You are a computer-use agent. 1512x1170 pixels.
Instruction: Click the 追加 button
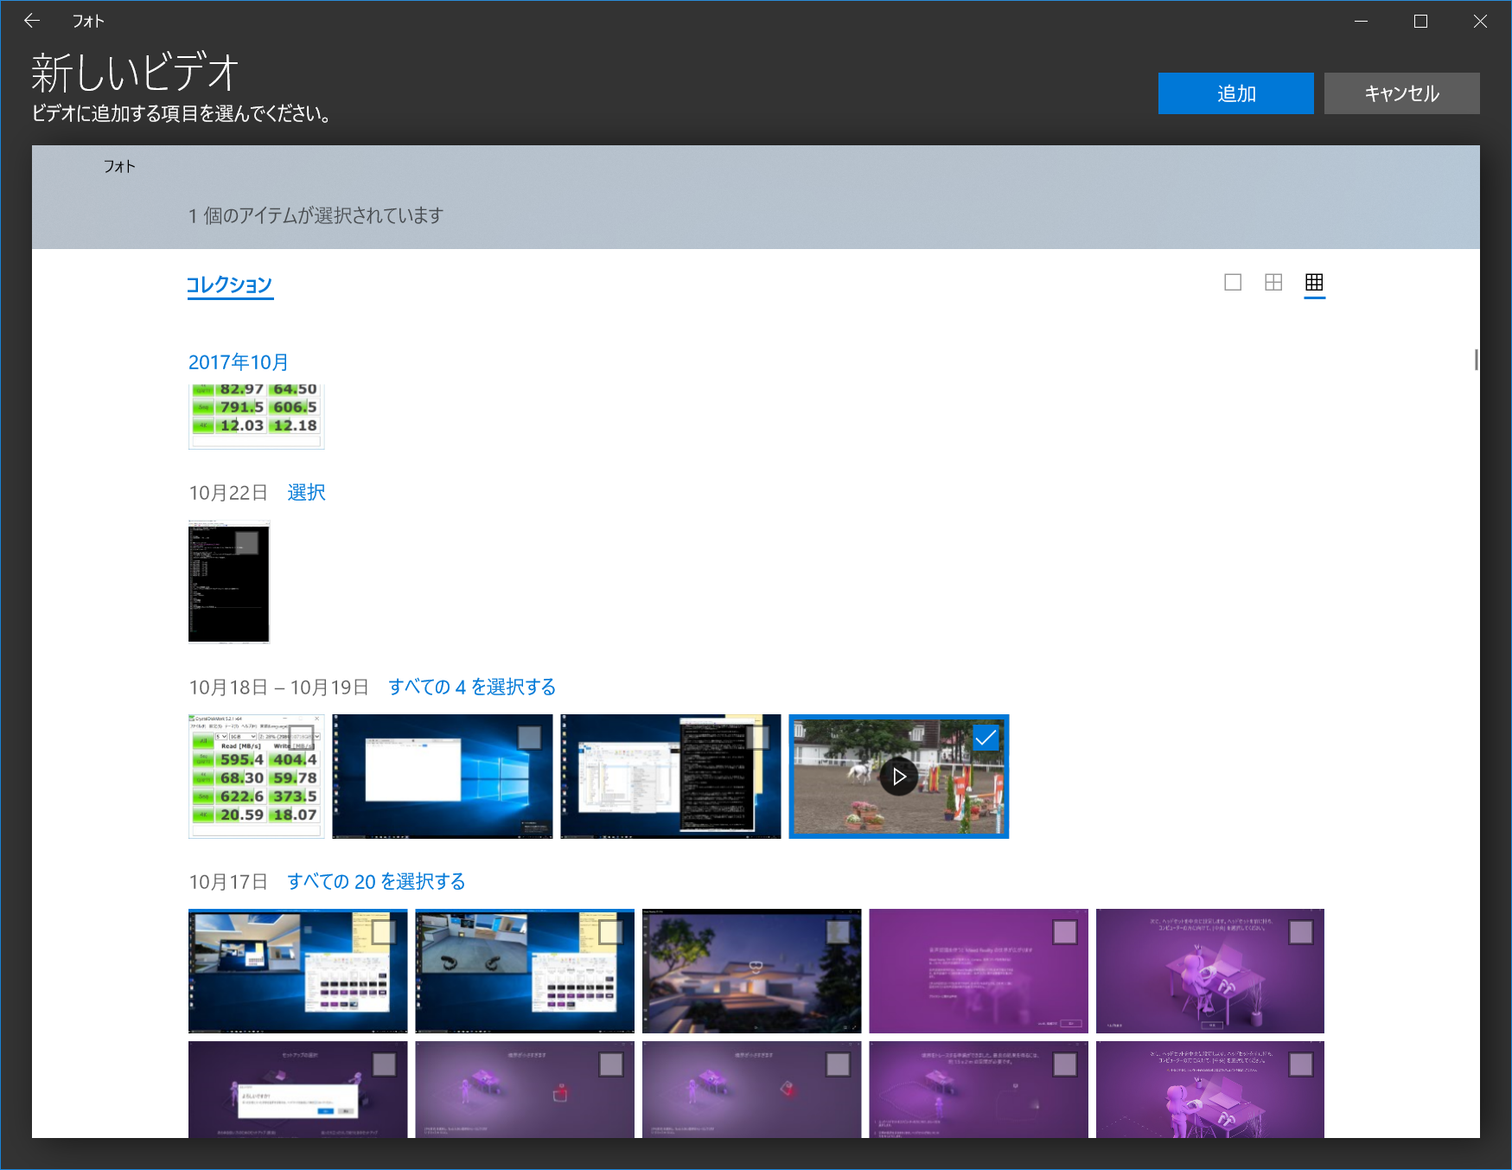[1235, 93]
